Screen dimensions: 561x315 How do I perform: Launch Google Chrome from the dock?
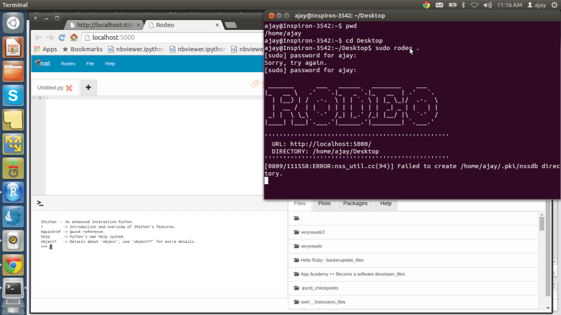13,265
